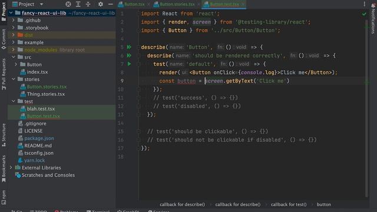This screenshot has width=377, height=212.
Task: Collapse the stories folder
Action: pos(14,79)
